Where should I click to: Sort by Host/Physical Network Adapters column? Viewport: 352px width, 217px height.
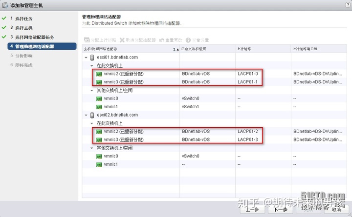[131, 49]
